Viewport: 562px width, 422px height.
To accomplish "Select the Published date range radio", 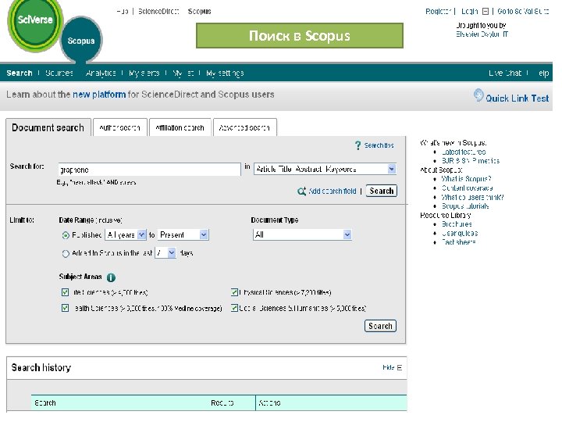I will [x=66, y=235].
